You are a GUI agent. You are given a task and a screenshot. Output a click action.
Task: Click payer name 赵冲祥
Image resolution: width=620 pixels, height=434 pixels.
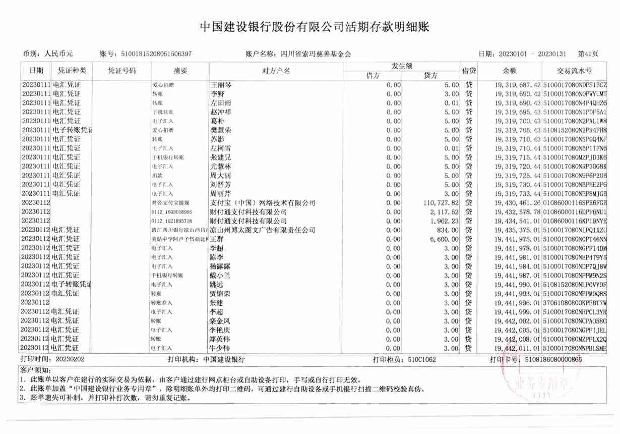click(x=220, y=112)
